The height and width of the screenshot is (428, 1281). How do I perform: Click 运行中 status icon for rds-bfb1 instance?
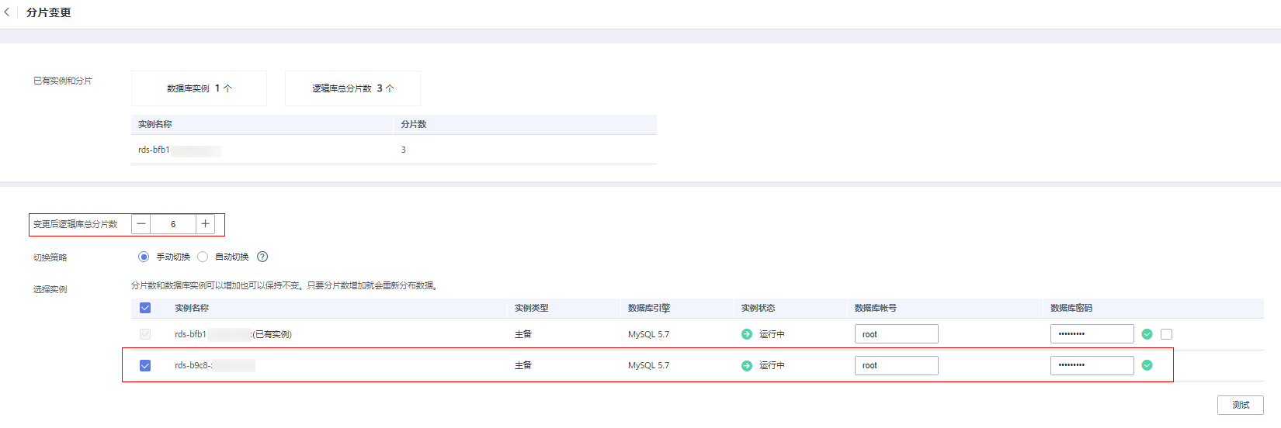(x=747, y=334)
